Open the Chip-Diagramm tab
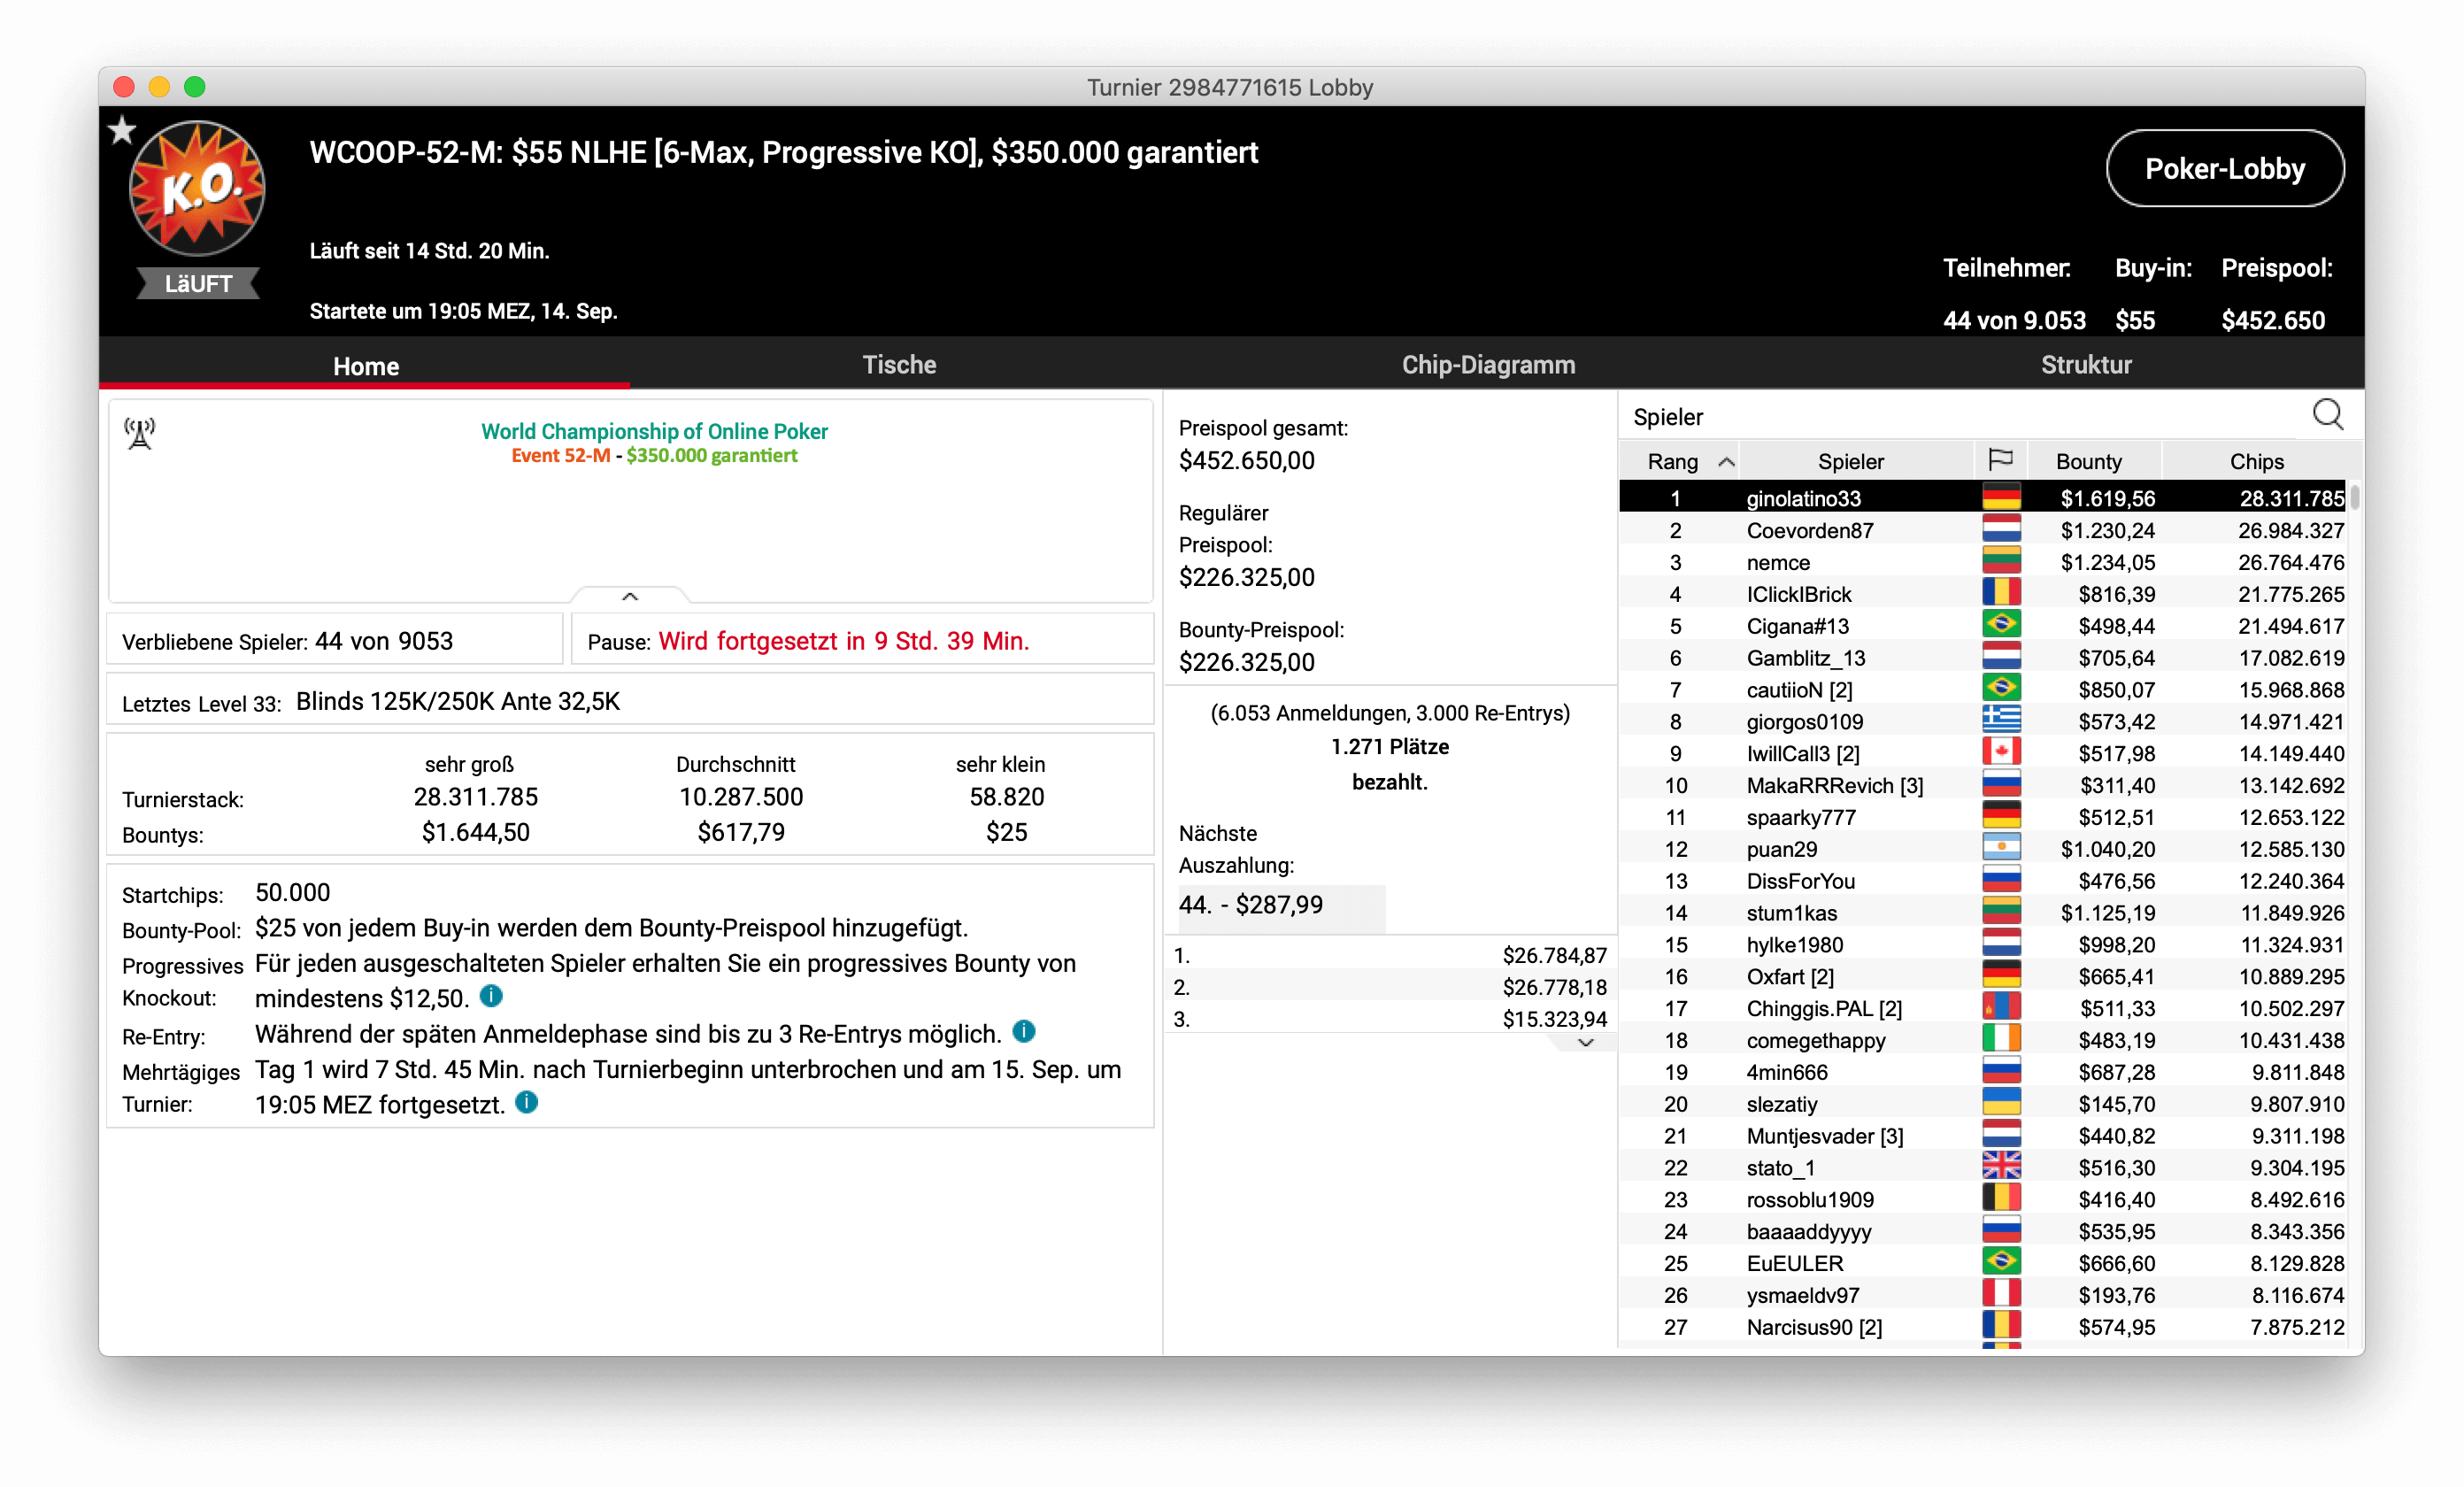2464x1487 pixels. (x=1488, y=365)
